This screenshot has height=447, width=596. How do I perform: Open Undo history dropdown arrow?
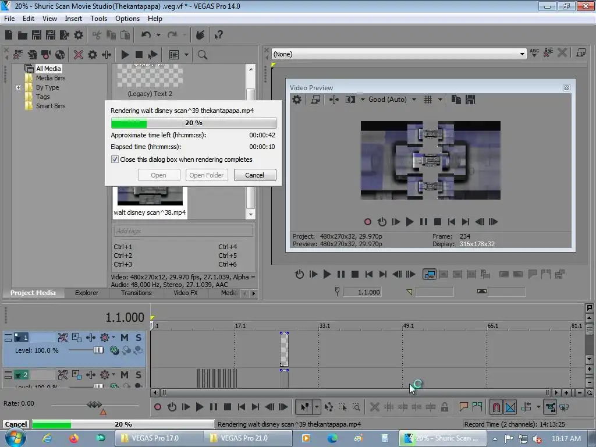pyautogui.click(x=158, y=35)
